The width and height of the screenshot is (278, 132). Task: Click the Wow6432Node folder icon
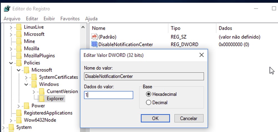click(x=19, y=120)
